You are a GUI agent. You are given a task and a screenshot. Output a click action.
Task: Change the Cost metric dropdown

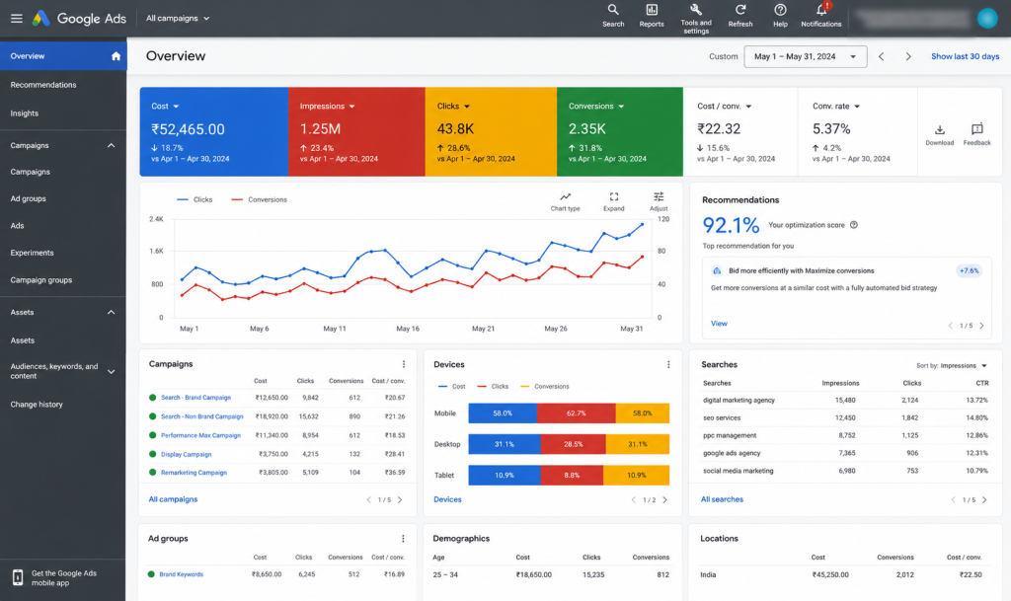pyautogui.click(x=165, y=107)
